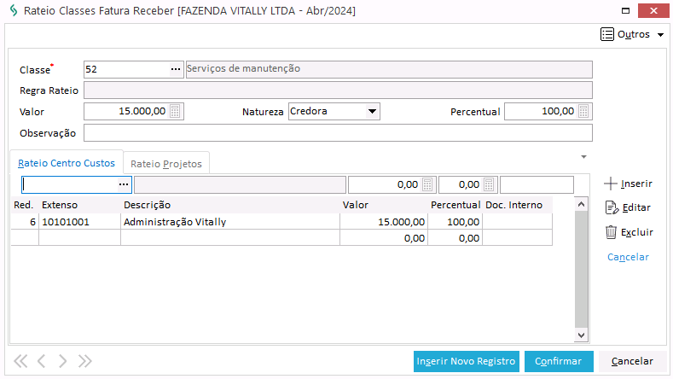Maximize the Rateio Classes window
Screen dimensions: 673x379
(625, 11)
